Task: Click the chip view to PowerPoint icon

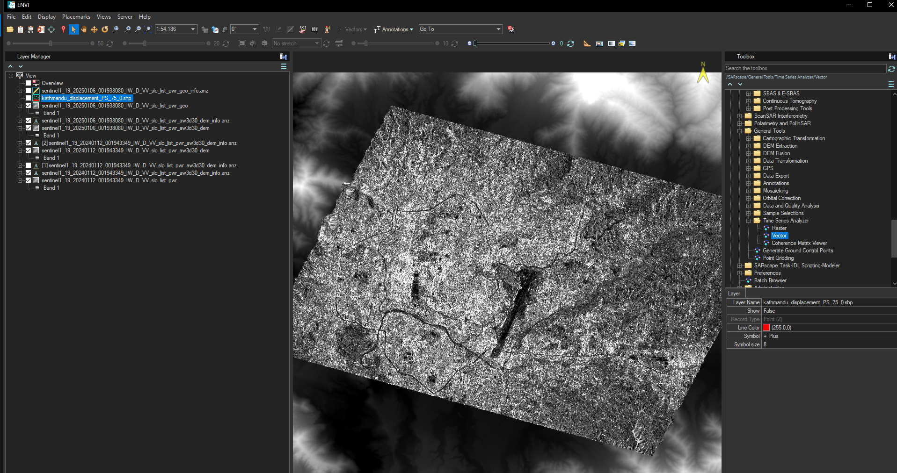Action: (x=41, y=29)
